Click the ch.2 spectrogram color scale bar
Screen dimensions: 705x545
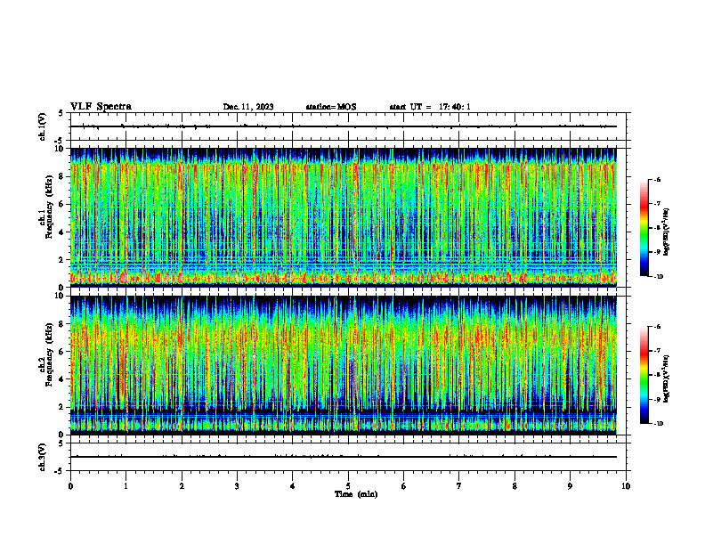tap(644, 375)
